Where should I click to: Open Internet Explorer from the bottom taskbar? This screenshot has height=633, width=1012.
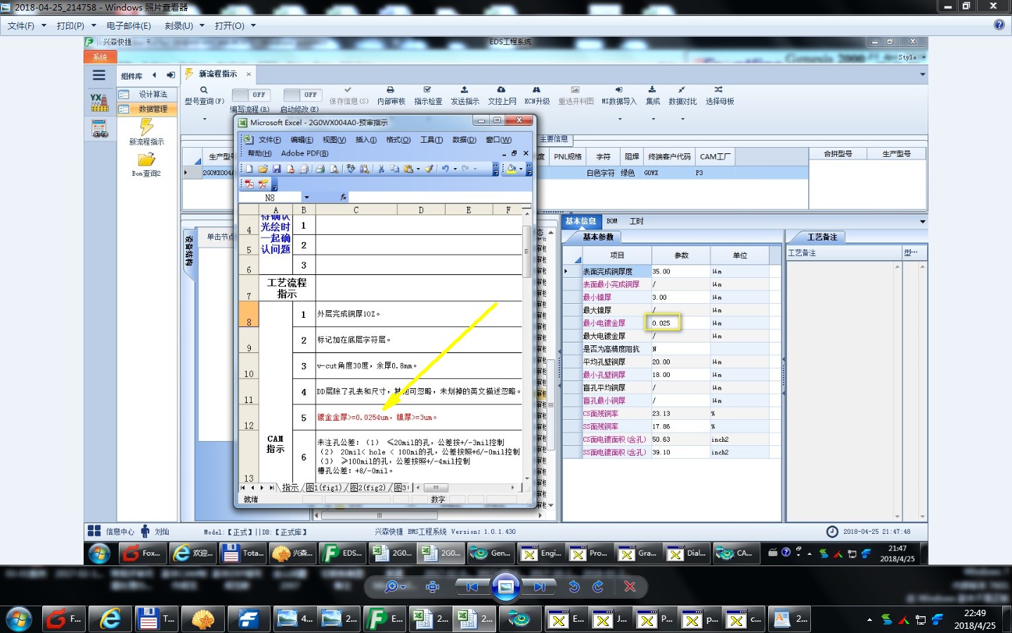pyautogui.click(x=110, y=619)
